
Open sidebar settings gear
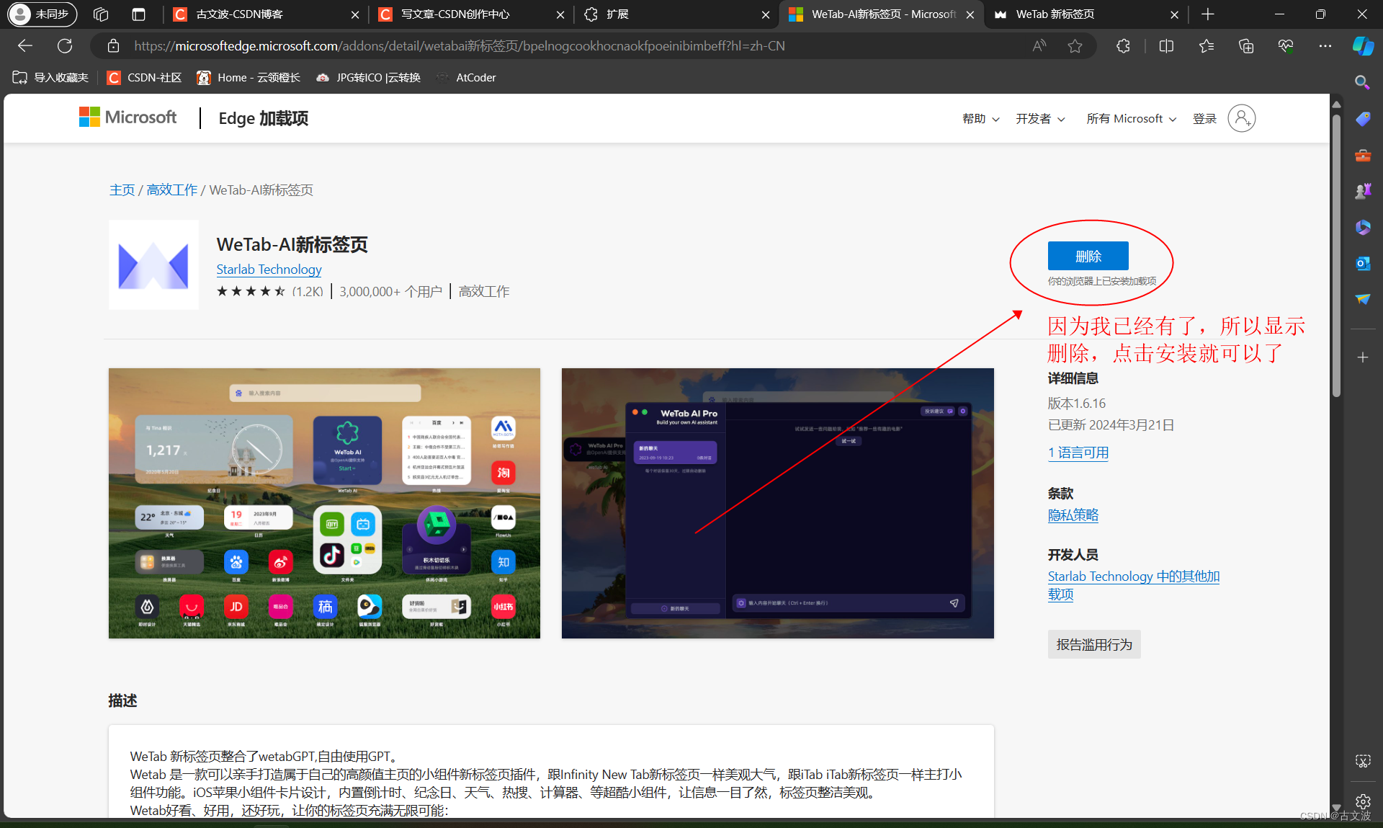1362,801
